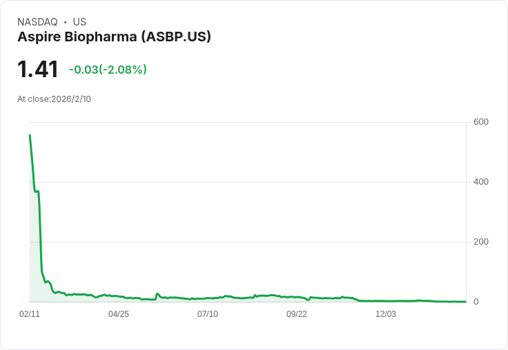
Task: Select the 09/22 date on x-axis
Action: pyautogui.click(x=297, y=314)
